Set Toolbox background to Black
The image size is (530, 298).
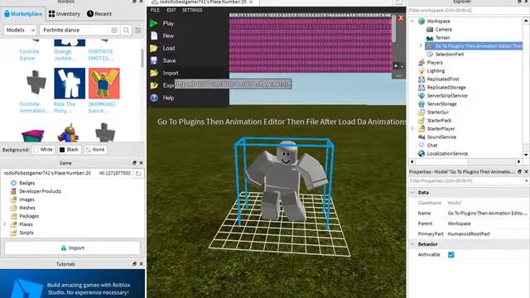(x=69, y=150)
